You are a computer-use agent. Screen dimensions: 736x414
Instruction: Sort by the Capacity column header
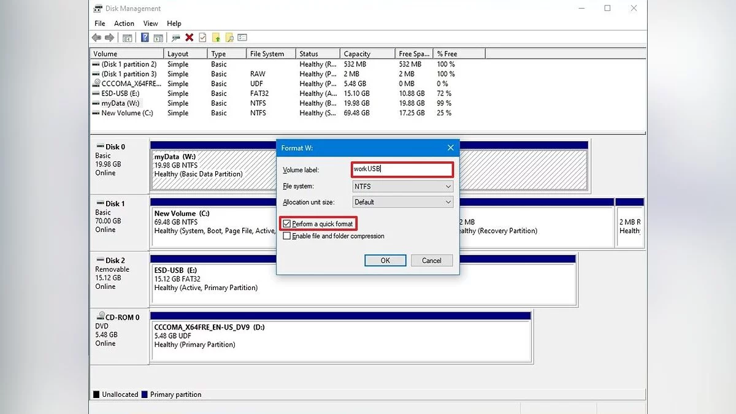(x=357, y=54)
